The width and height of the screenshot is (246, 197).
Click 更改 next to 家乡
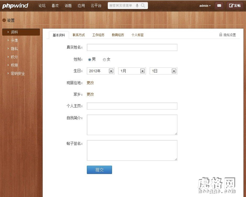[x=90, y=94]
